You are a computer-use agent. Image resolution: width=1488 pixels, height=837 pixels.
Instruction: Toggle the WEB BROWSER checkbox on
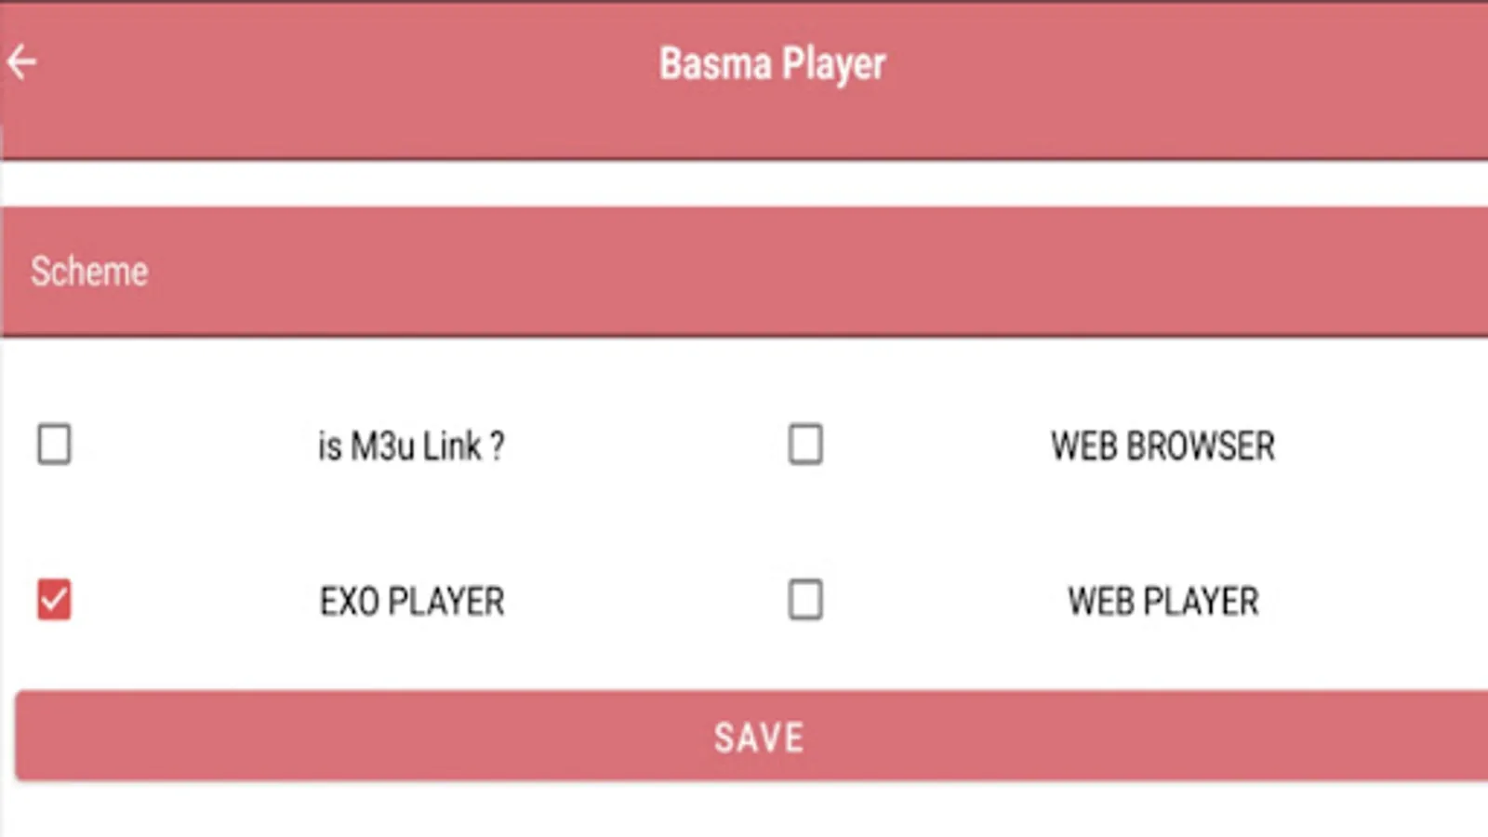[x=805, y=446]
